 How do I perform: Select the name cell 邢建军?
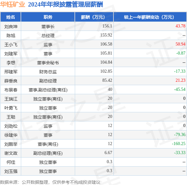coord(11,72)
